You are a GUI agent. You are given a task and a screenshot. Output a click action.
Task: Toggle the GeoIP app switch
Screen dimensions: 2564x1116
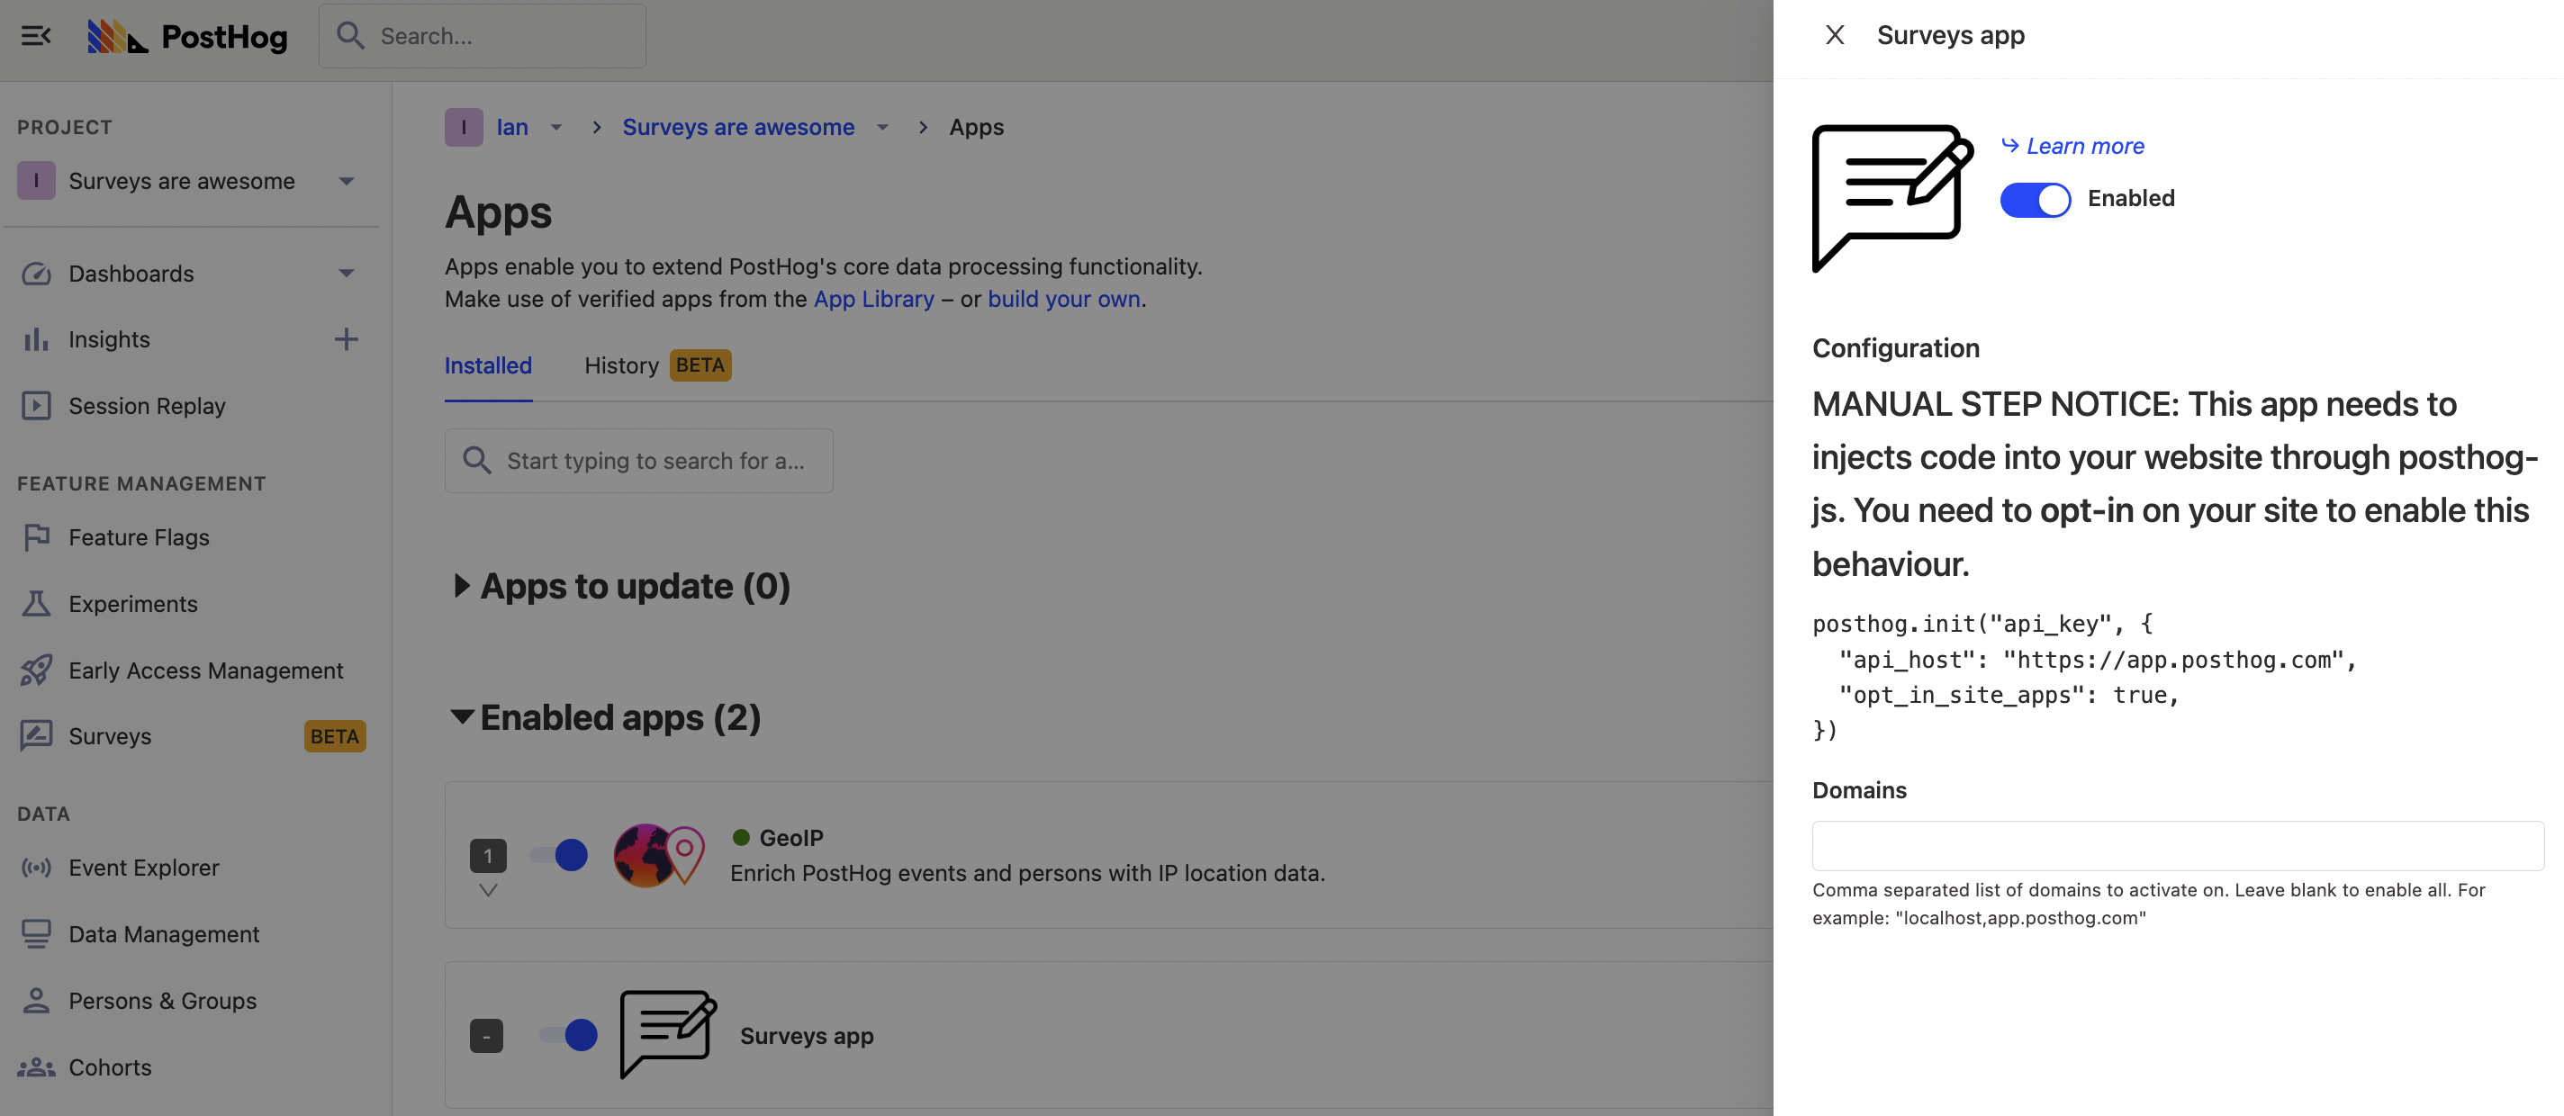click(558, 854)
